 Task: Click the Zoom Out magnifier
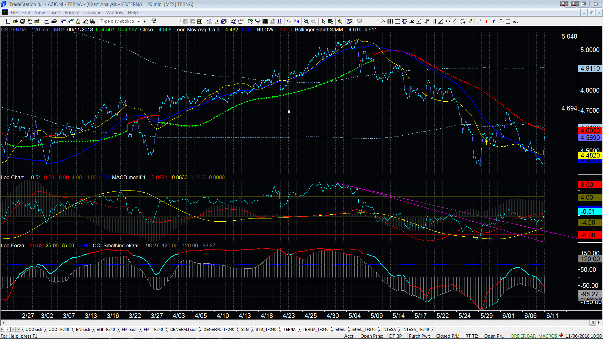(313, 21)
